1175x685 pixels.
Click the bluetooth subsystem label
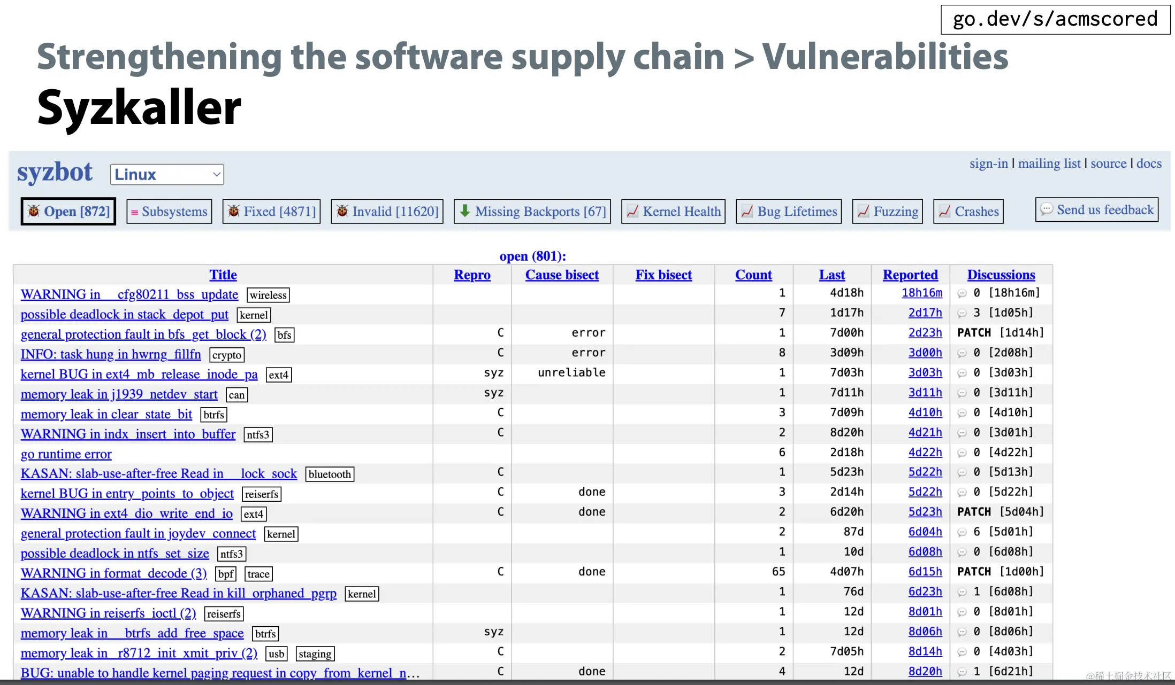[x=330, y=474]
